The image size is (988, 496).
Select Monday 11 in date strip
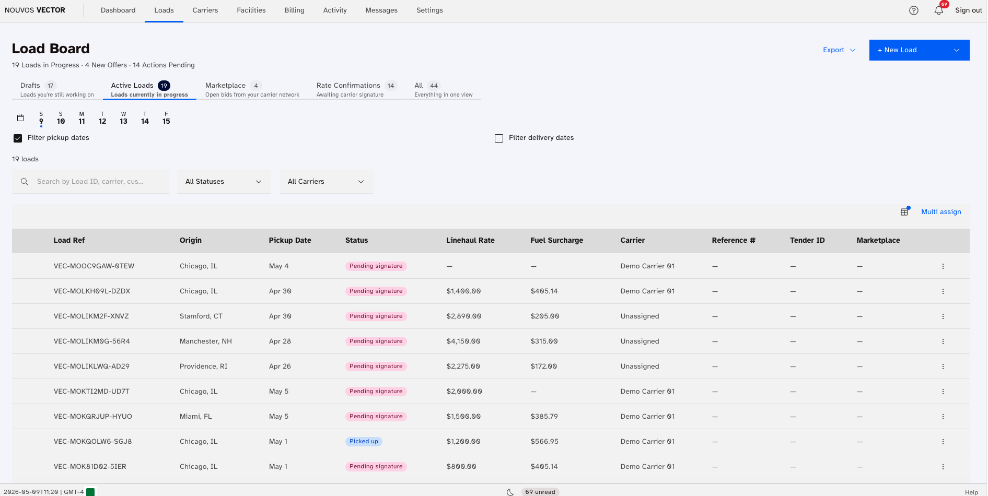pos(82,119)
